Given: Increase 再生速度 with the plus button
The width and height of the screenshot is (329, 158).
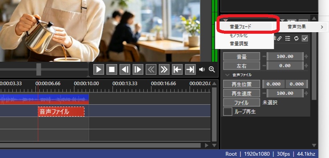Looking at the screenshot, I should pos(306,93).
